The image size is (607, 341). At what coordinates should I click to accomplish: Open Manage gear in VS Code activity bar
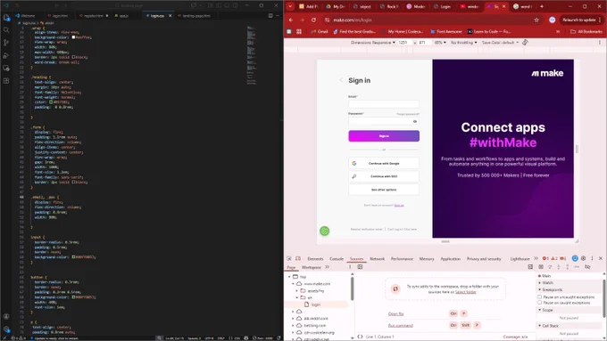[6, 329]
